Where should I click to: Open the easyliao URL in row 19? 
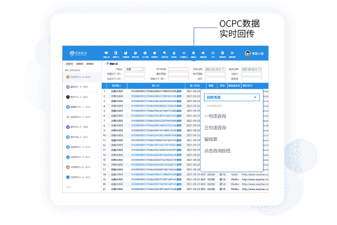coord(255,179)
